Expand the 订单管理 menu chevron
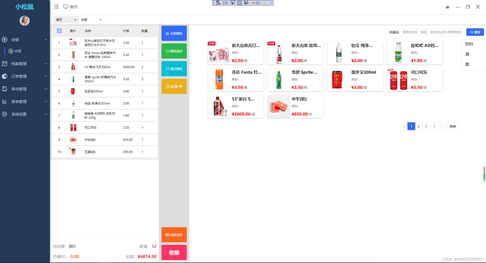Screen dimensions: 486x263 click(x=46, y=76)
